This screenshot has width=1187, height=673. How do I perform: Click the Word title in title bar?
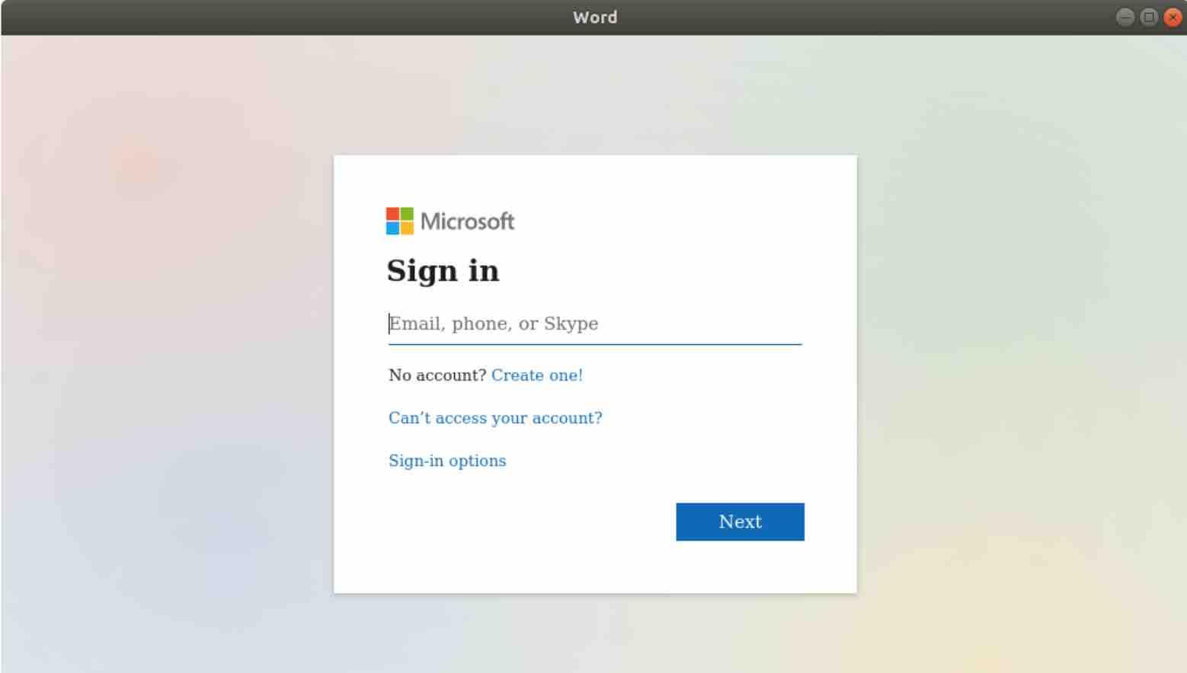pos(595,17)
